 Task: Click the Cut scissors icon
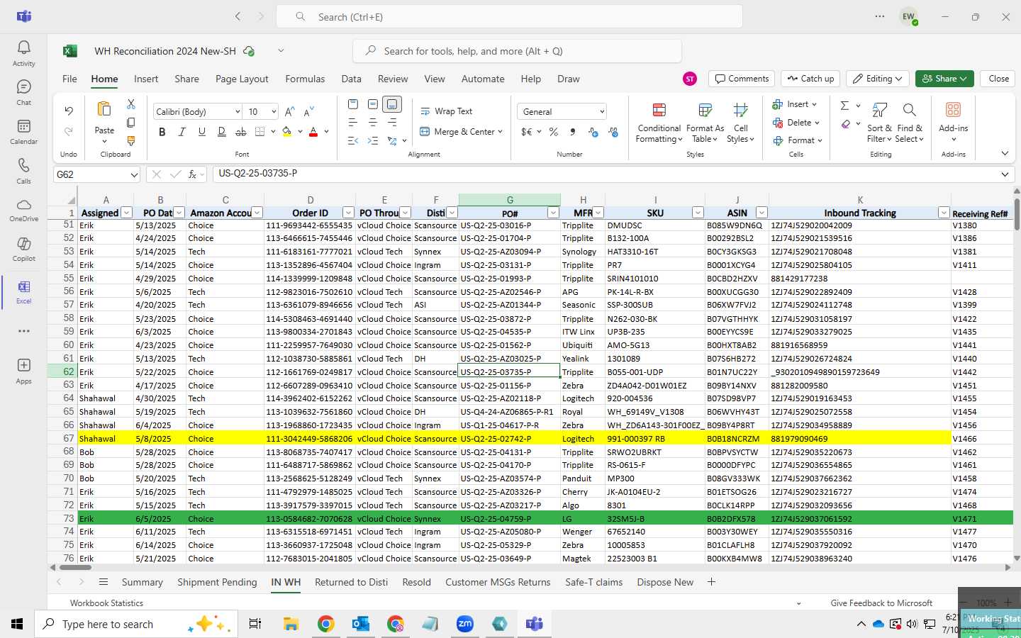(x=130, y=104)
